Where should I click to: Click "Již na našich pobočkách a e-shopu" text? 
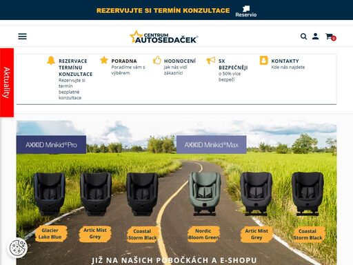pos(174,260)
